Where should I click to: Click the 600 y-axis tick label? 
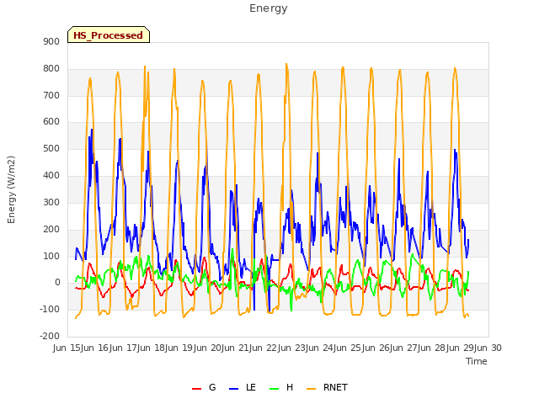click(x=51, y=122)
